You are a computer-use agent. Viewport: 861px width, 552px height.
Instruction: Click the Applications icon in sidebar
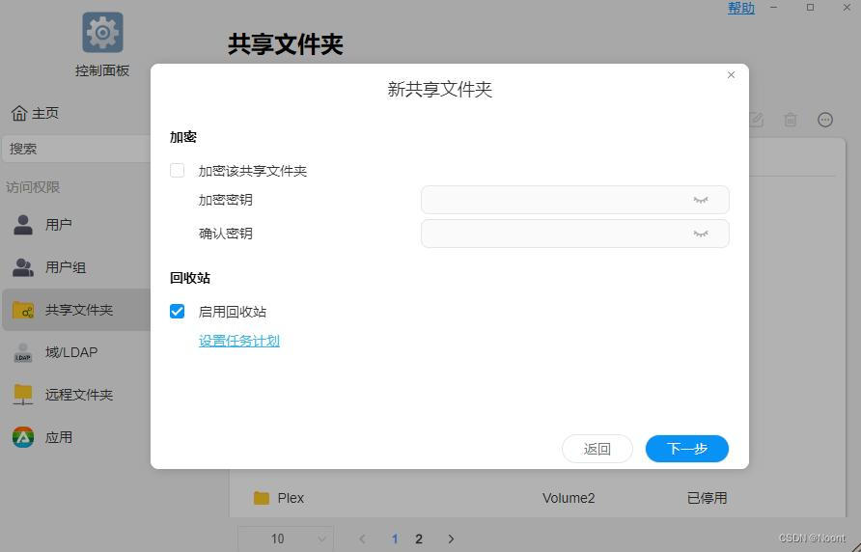[x=23, y=437]
